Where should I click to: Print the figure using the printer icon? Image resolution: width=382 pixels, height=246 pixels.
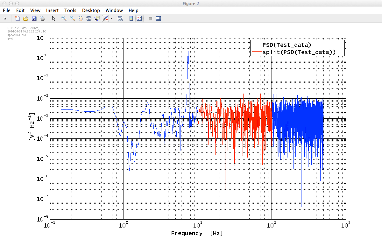pos(42,19)
